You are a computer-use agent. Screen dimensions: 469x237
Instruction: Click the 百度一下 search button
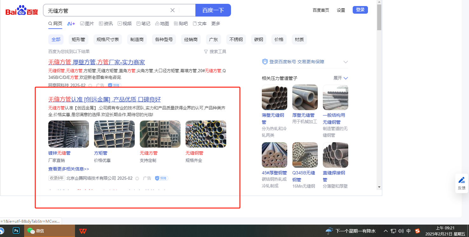(x=213, y=10)
